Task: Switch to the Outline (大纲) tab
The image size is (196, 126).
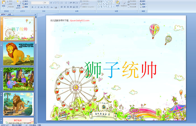Action: tap(10, 14)
